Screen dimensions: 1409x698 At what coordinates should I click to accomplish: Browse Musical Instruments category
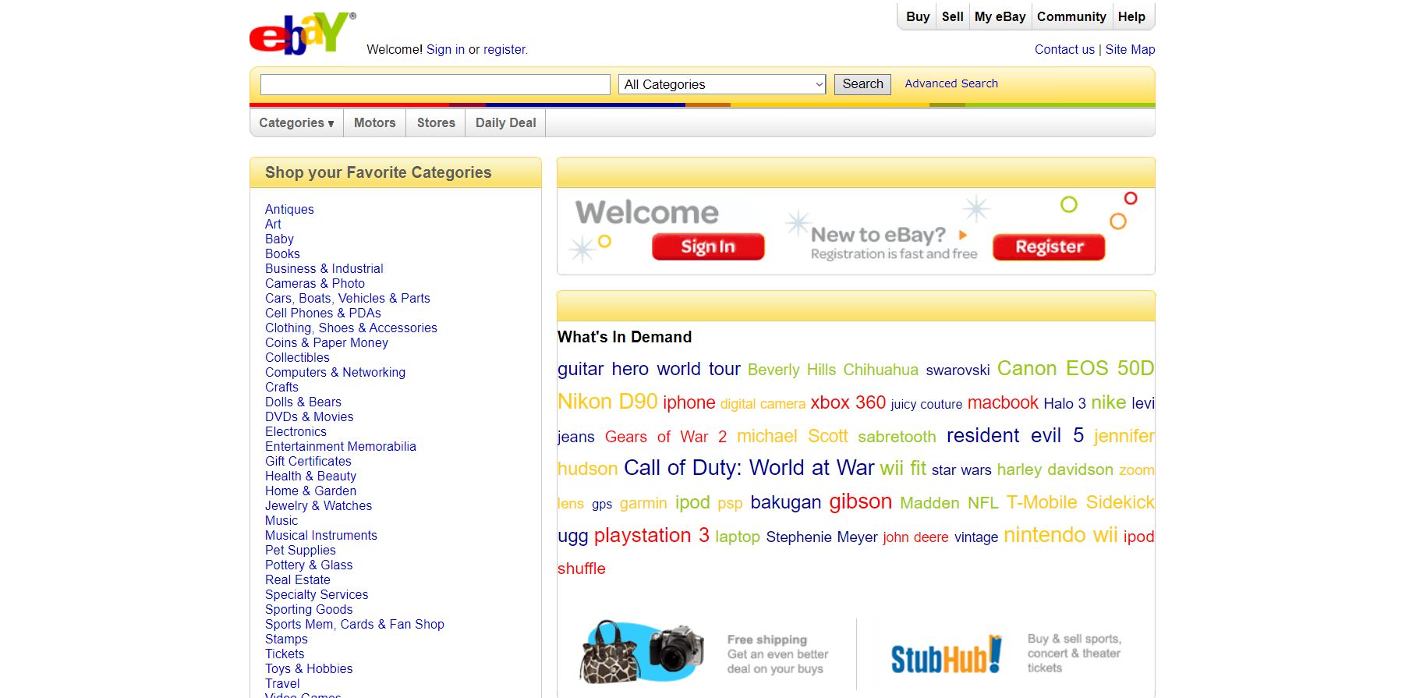point(321,535)
